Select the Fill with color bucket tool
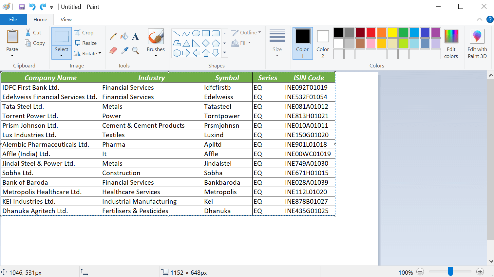 click(x=124, y=36)
